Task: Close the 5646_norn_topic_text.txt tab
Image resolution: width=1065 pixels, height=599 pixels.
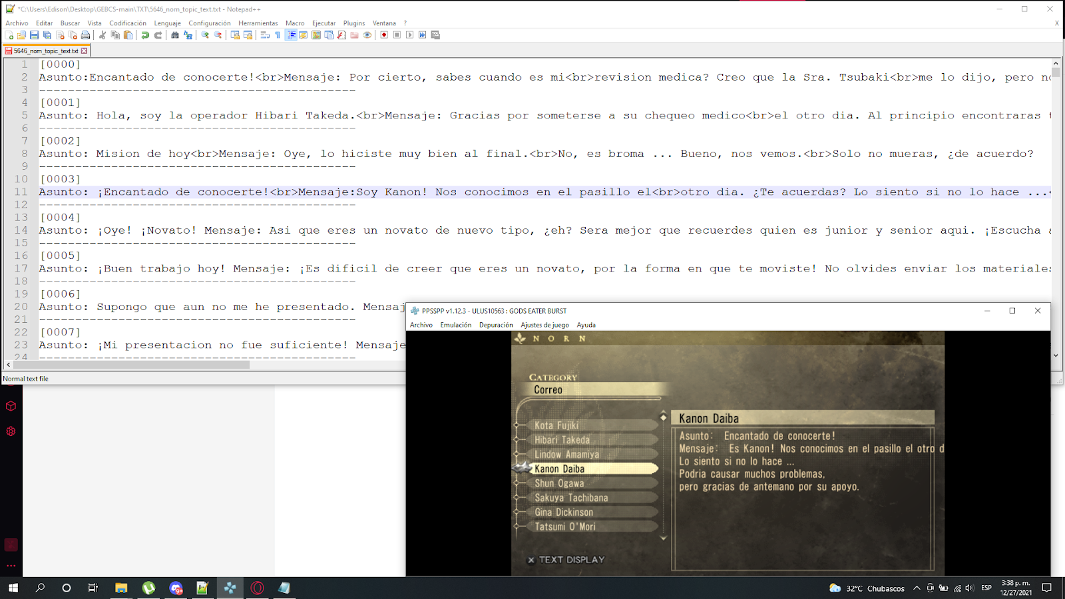Action: [x=84, y=51]
